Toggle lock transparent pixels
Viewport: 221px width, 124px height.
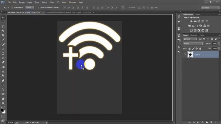tap(190, 49)
